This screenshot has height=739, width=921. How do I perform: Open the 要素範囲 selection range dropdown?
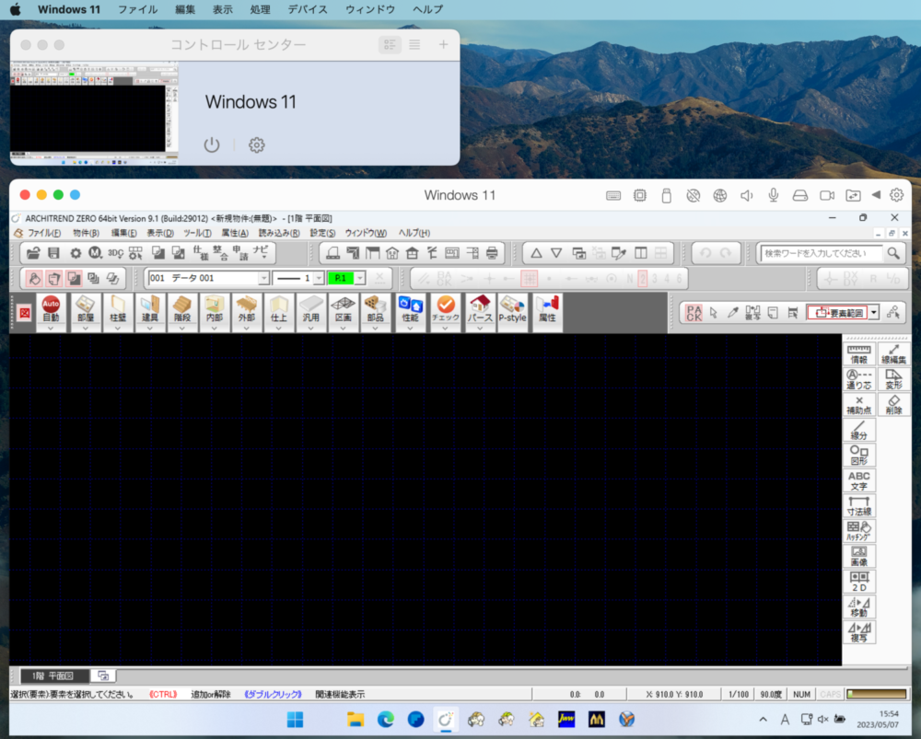click(874, 313)
